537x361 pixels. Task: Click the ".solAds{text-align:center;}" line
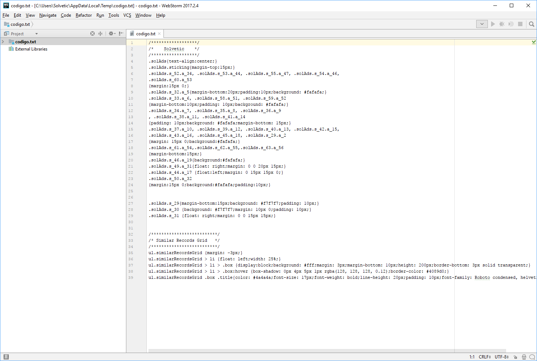tap(183, 61)
